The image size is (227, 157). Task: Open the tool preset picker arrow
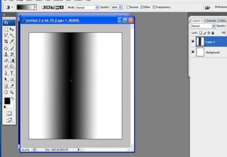coord(12,7)
